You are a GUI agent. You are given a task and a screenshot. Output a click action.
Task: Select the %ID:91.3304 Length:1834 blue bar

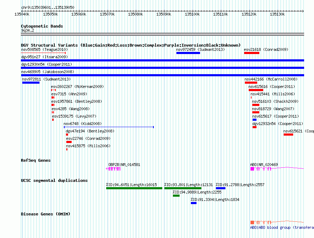click(x=194, y=203)
